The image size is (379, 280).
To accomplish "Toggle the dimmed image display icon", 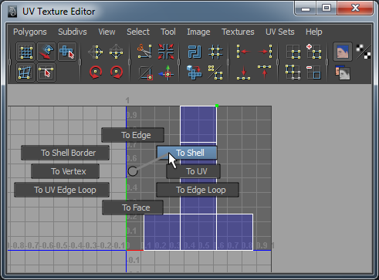I will pyautogui.click(x=343, y=73).
